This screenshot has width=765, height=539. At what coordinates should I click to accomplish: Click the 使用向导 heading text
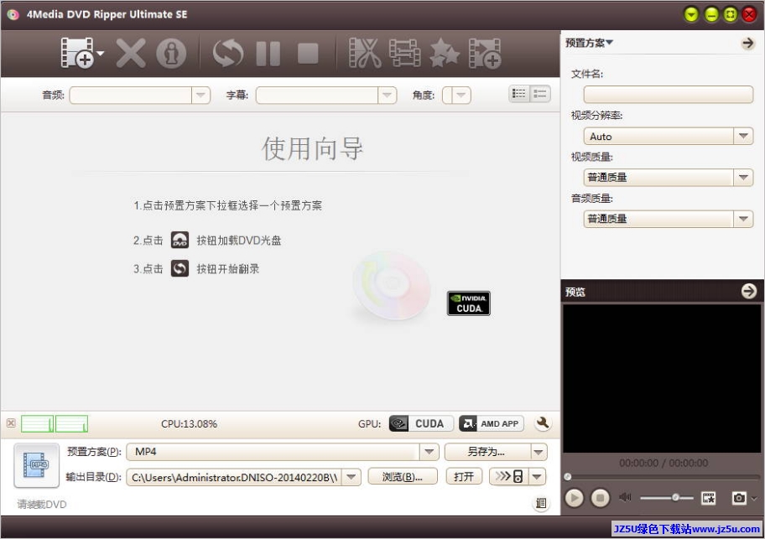[x=312, y=148]
